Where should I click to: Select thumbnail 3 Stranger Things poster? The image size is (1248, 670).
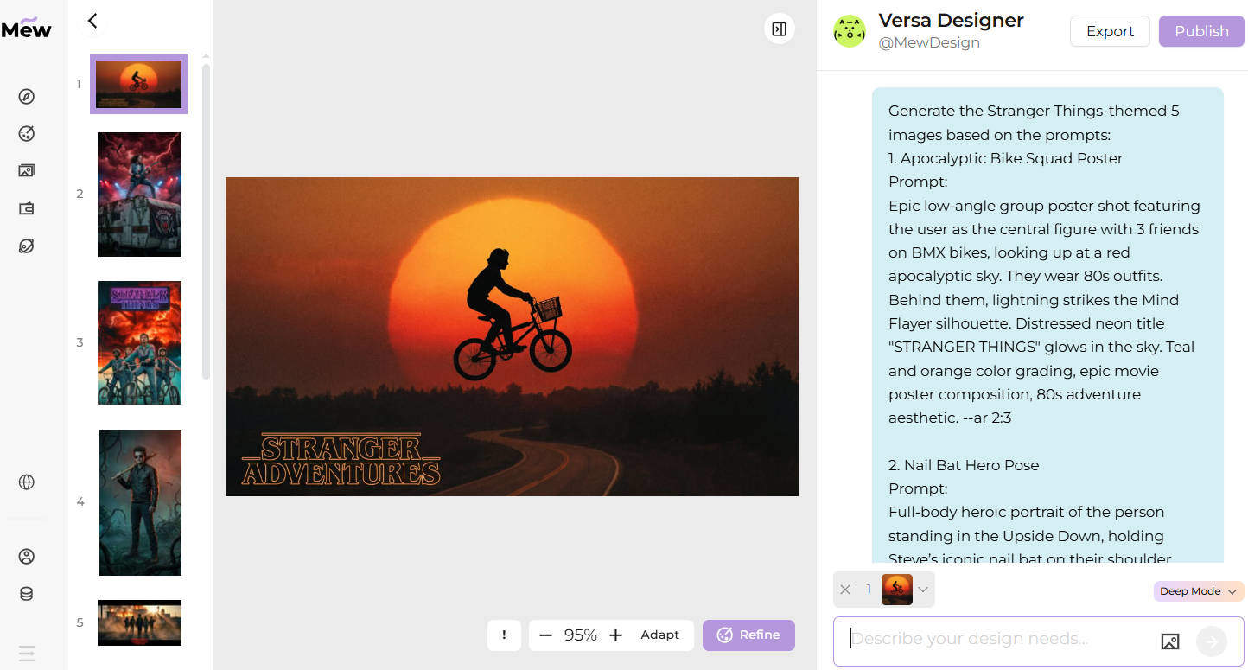139,342
